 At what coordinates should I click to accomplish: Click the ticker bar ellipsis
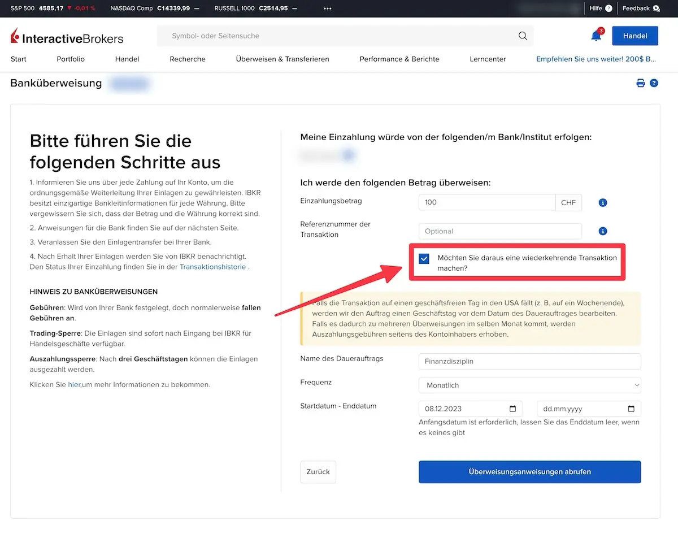click(x=328, y=8)
